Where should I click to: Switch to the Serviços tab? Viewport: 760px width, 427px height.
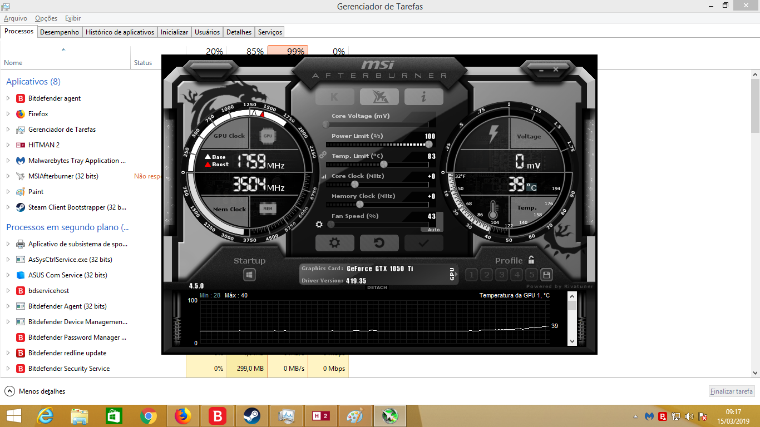[270, 32]
